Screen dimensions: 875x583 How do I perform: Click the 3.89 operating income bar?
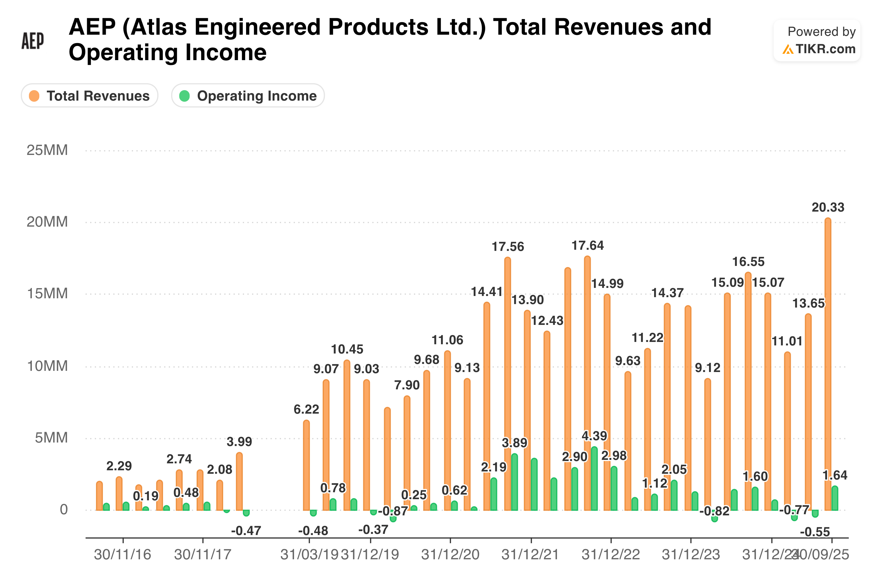pos(514,482)
